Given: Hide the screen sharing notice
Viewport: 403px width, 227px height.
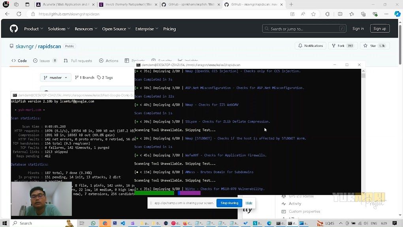Looking at the screenshot, I should (x=249, y=203).
